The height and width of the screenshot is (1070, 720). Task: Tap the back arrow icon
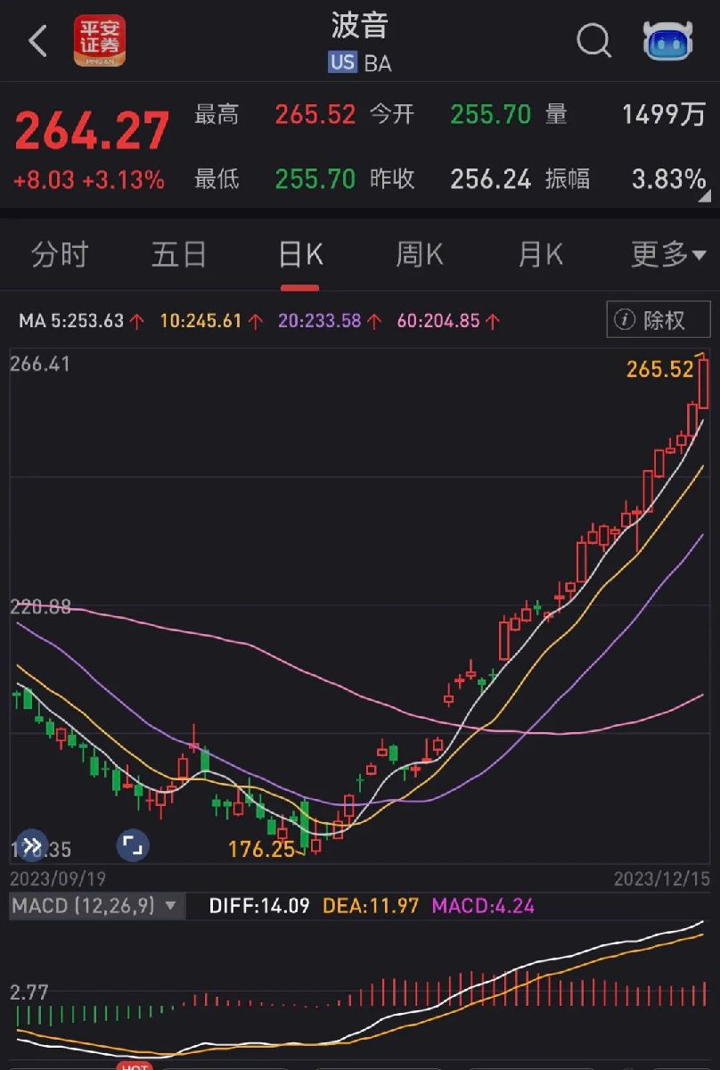click(x=37, y=41)
